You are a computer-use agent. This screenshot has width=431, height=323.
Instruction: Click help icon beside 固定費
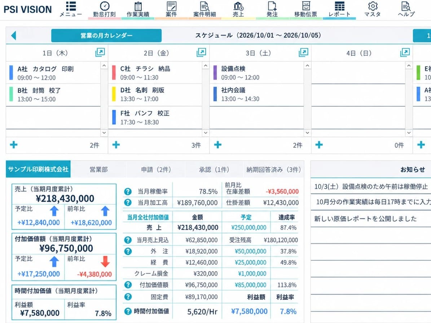tap(128, 297)
